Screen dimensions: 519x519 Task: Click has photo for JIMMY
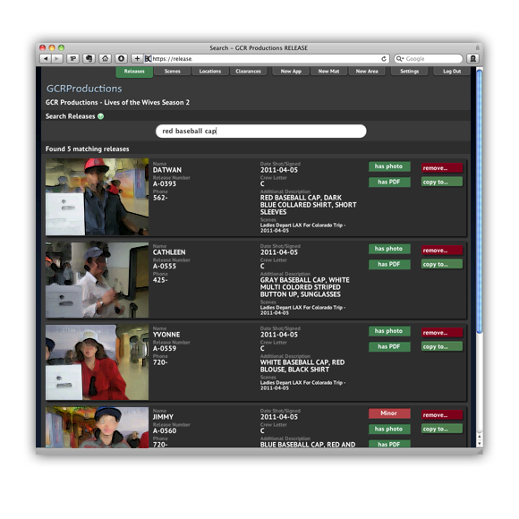(389, 429)
